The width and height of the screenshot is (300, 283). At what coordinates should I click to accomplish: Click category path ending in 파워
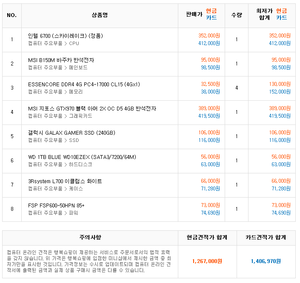point(53,213)
